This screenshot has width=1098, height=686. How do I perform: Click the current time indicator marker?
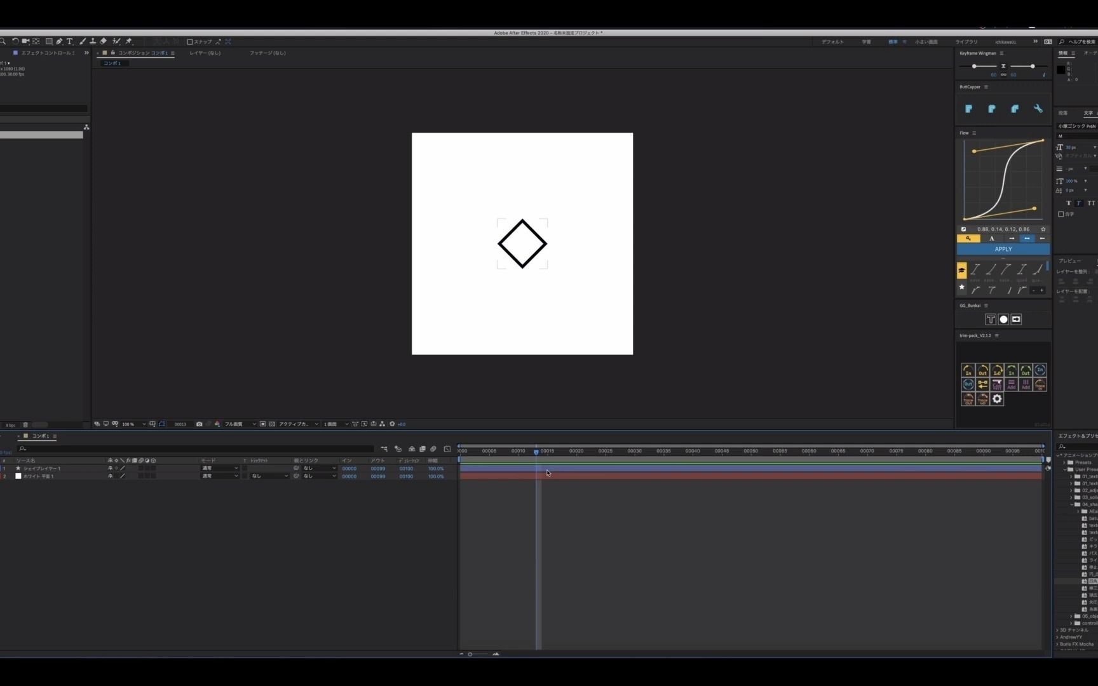pyautogui.click(x=536, y=452)
